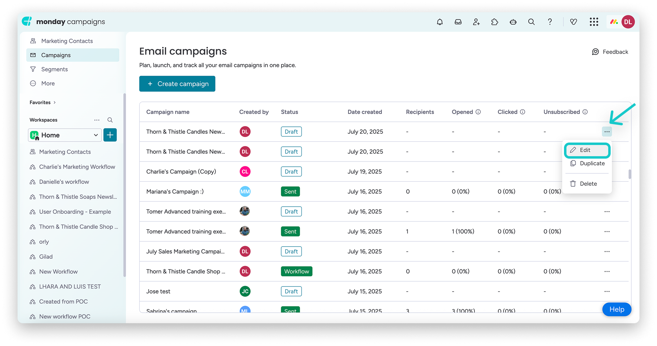657x346 pixels.
Task: Select Campaigns in the sidebar
Action: coord(73,55)
